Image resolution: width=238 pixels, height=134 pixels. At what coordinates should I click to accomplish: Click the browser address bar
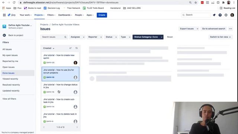pos(103,3)
